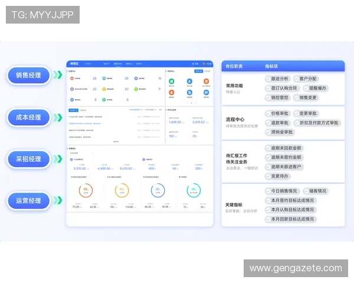
Task: Toggle the 销控管控 check tag
Action: click(x=277, y=98)
